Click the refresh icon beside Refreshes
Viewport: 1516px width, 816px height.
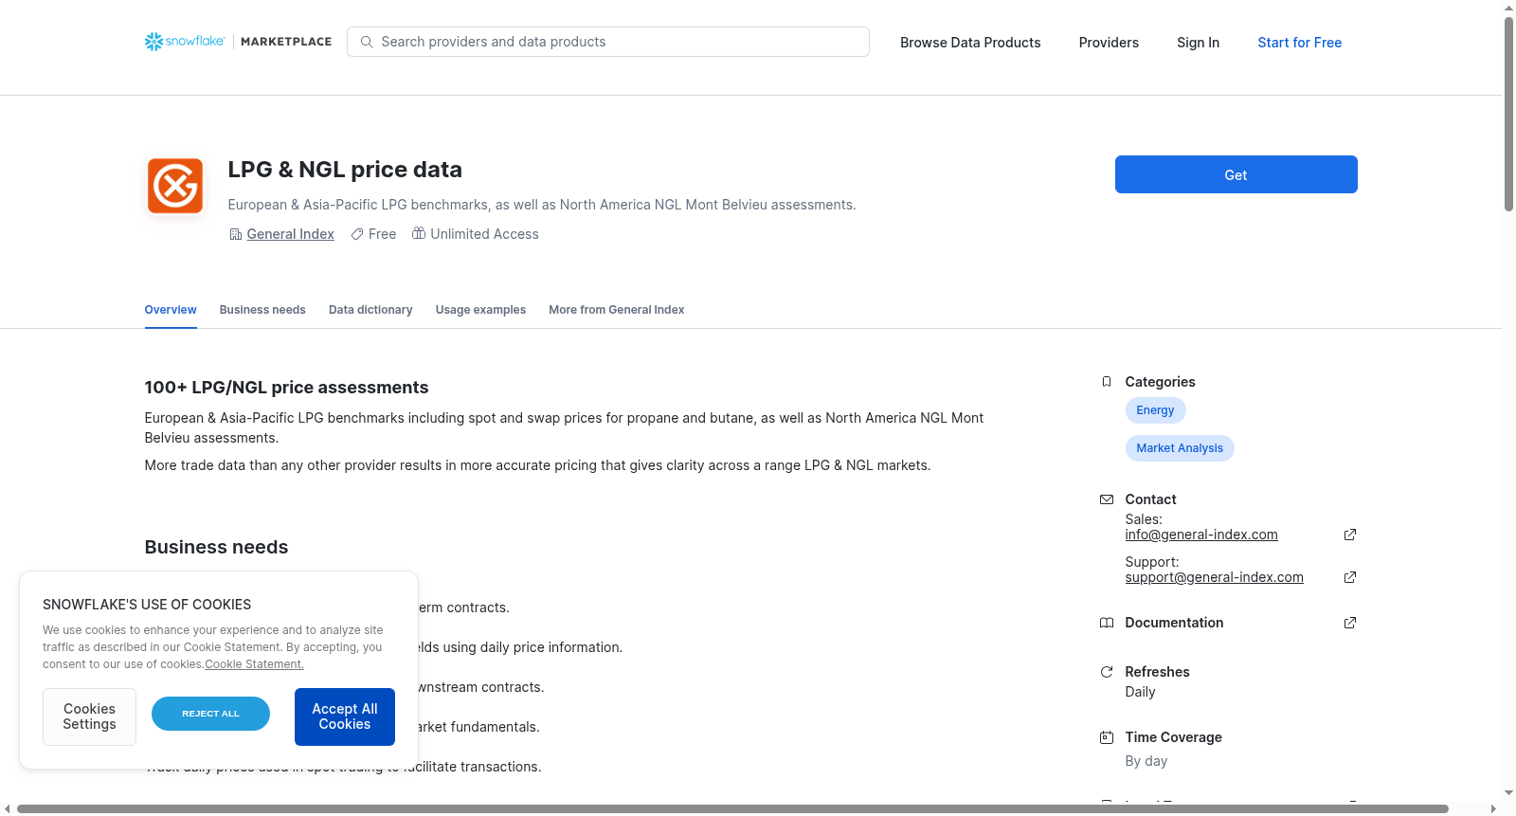(x=1106, y=672)
